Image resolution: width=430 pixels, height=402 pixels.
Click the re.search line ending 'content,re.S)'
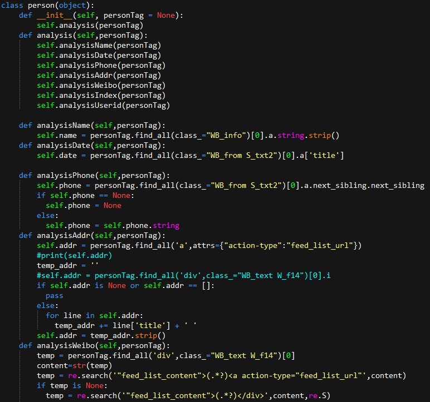tap(188, 396)
